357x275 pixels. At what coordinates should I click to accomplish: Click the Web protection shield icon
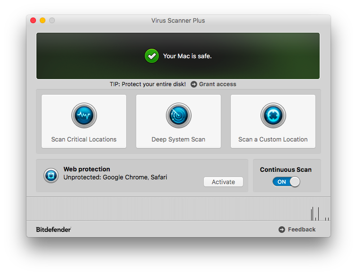point(51,176)
